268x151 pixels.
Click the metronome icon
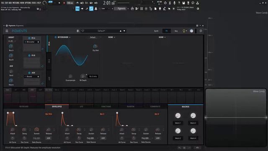(77, 3)
